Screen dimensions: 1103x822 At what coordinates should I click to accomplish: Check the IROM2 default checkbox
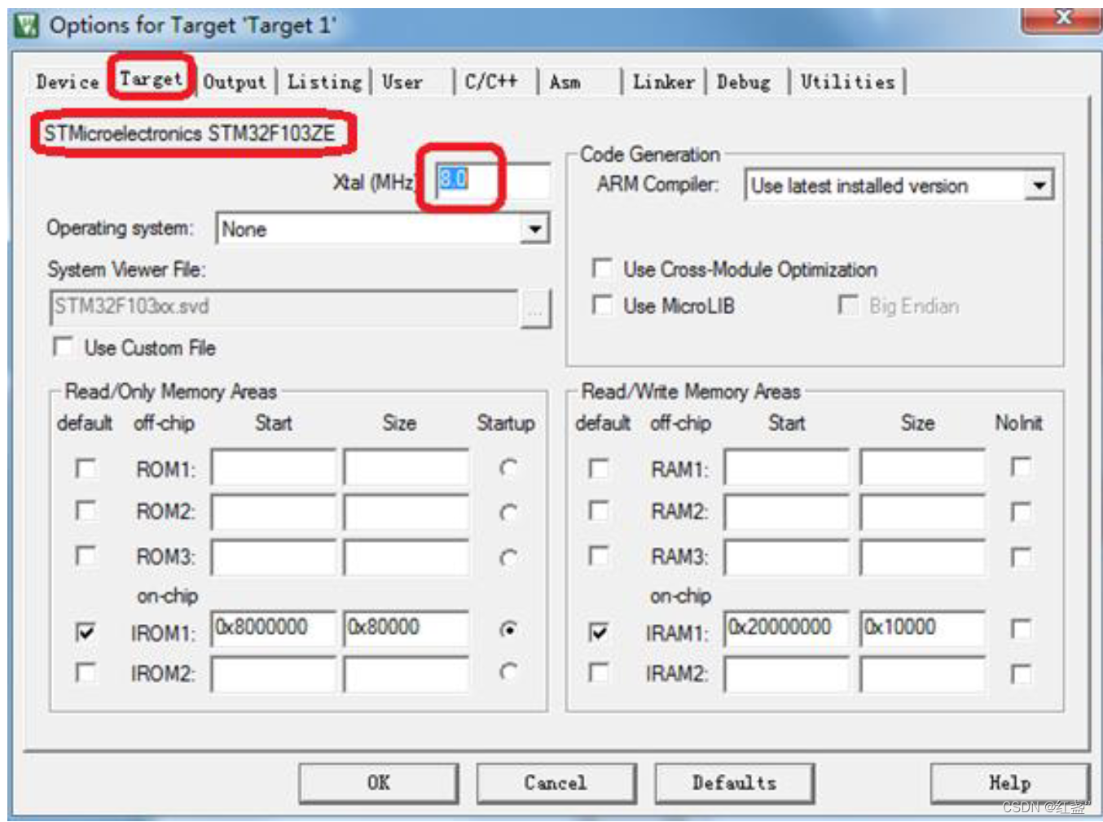(x=85, y=672)
